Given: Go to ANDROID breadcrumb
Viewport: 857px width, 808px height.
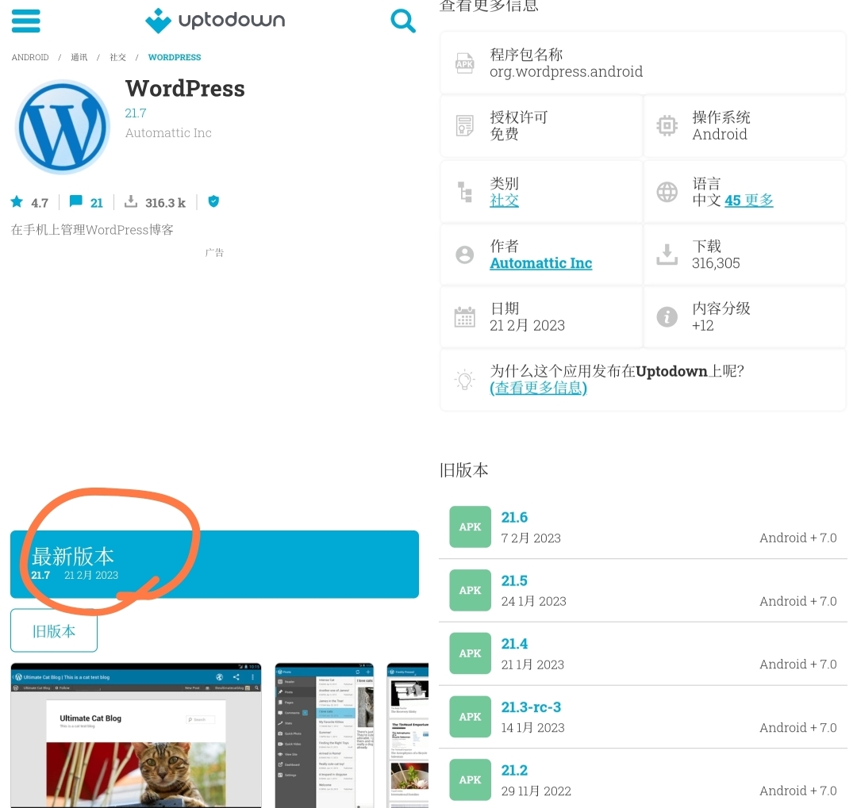Looking at the screenshot, I should tap(30, 57).
